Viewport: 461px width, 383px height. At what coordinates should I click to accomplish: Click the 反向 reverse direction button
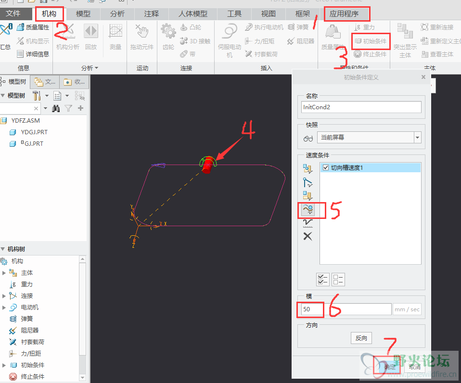click(x=361, y=338)
